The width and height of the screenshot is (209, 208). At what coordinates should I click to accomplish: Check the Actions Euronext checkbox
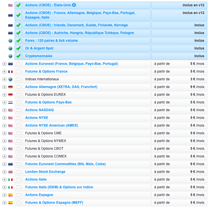(18, 64)
